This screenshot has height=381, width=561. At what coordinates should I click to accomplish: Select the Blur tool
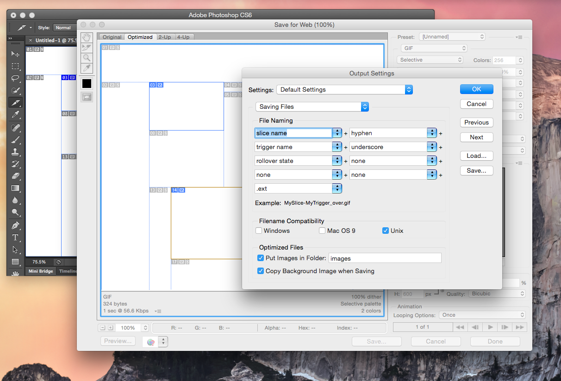pyautogui.click(x=15, y=200)
